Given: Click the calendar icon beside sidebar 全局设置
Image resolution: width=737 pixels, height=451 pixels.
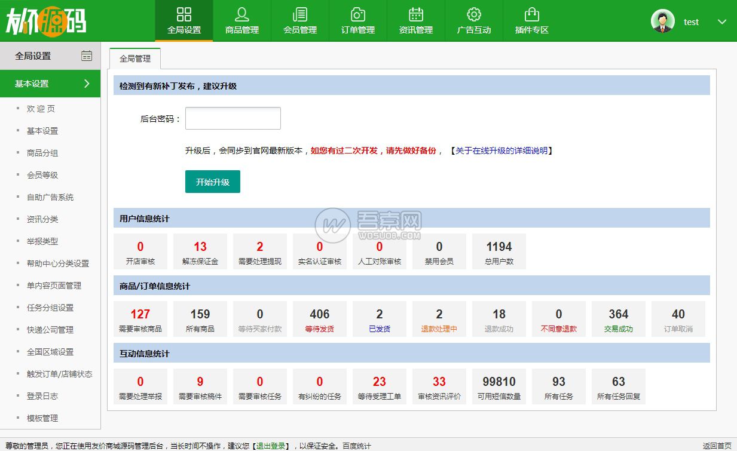Looking at the screenshot, I should (x=87, y=56).
